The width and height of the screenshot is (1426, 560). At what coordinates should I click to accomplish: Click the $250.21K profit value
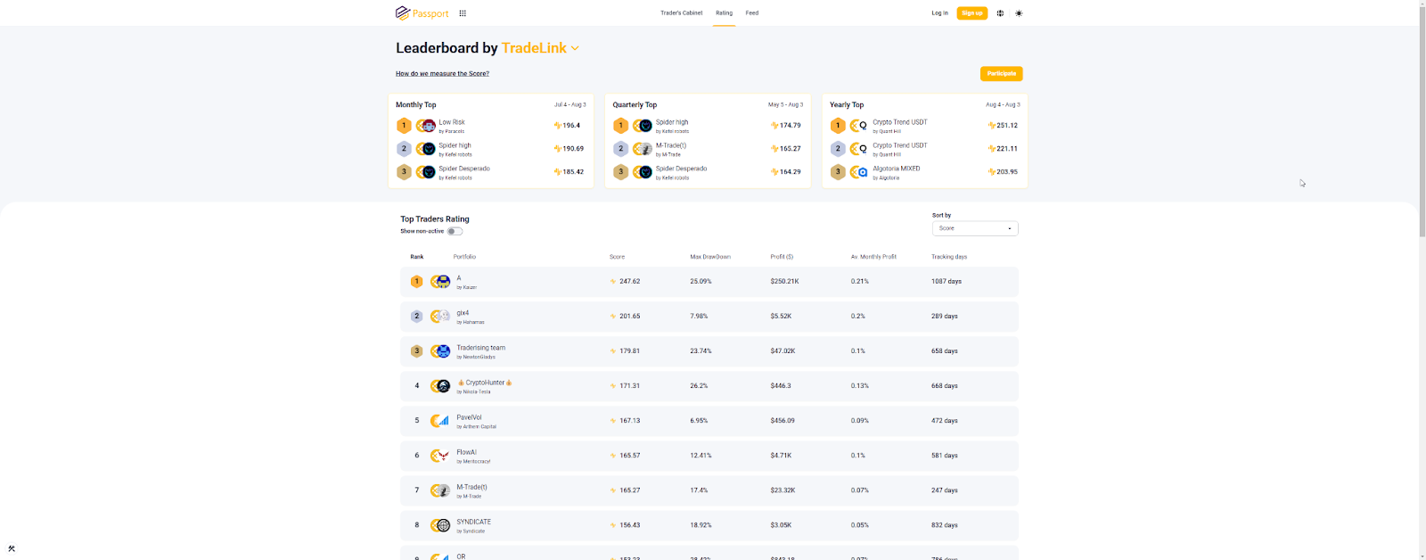pos(784,282)
